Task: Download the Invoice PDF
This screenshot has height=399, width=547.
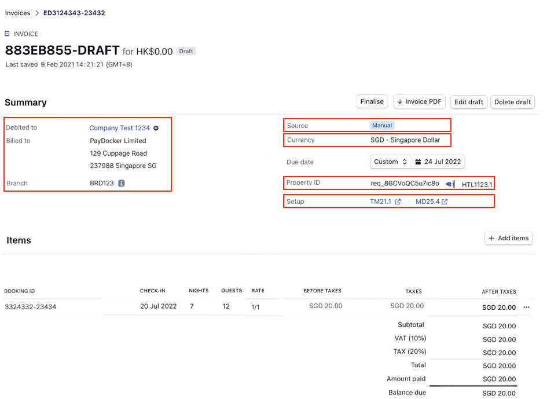Action: coord(419,102)
